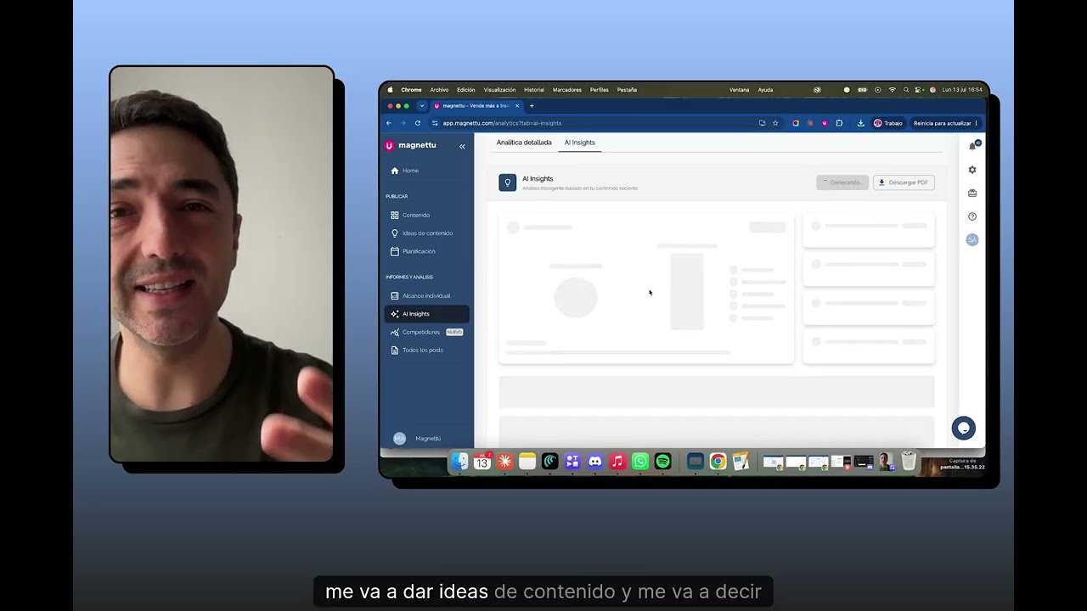Open the Planificación calendar page
This screenshot has width=1087, height=611.
[x=413, y=251]
